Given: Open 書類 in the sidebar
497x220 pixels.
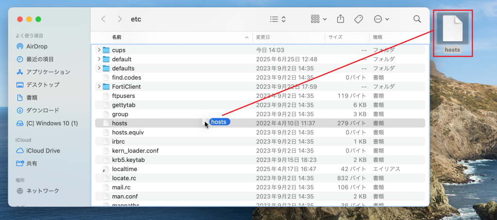Looking at the screenshot, I should click(27, 97).
